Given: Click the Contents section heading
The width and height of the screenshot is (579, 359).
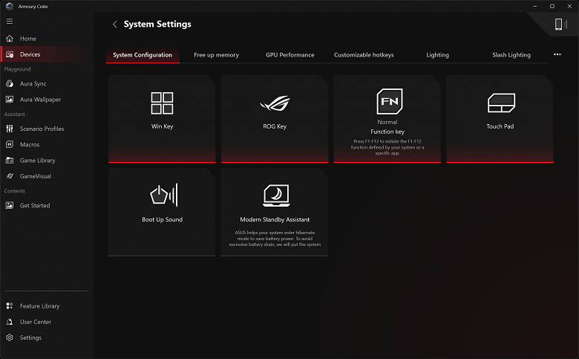Looking at the screenshot, I should [14, 191].
